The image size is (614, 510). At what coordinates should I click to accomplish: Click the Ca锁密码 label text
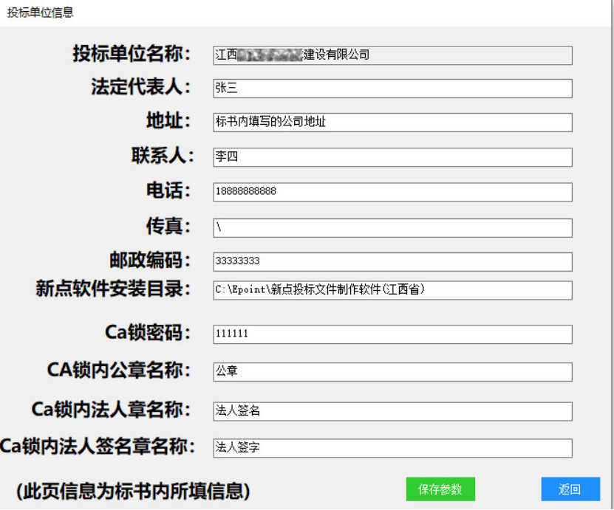(148, 333)
